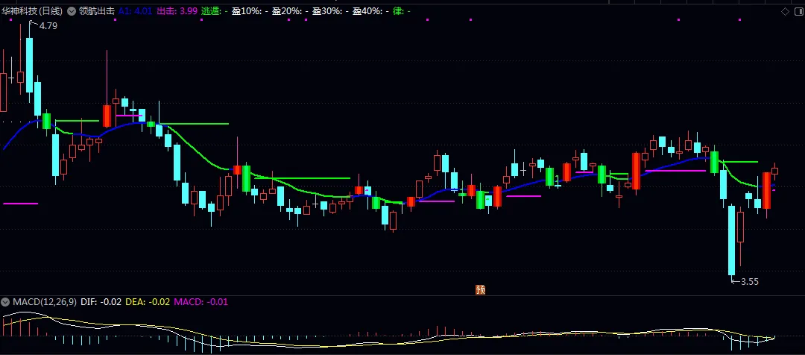Click the 华神科技(日线) stock title
This screenshot has height=355, width=805.
coord(33,10)
